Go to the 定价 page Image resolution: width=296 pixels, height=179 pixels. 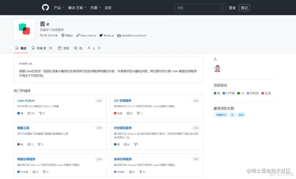(x=108, y=8)
